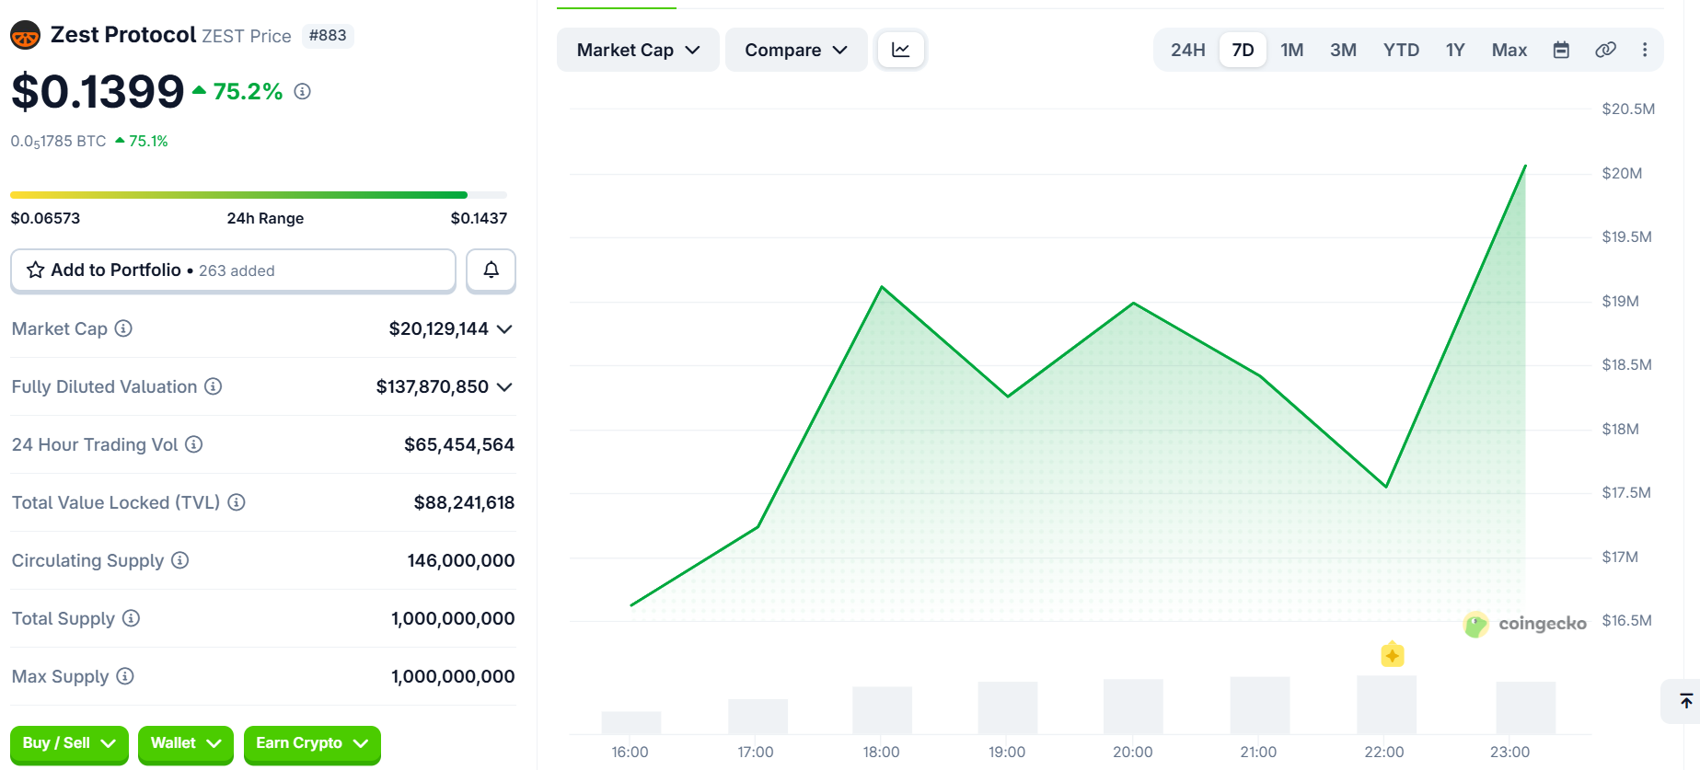Click the 0.0₅1785 BTC price text
This screenshot has width=1700, height=770.
(x=58, y=142)
